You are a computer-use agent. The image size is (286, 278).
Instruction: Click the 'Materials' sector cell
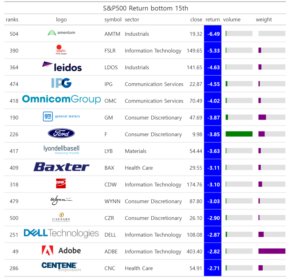pos(135,151)
